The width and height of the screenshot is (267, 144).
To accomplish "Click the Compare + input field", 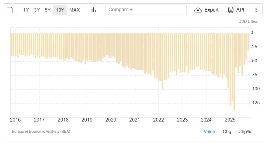I will [x=146, y=10].
